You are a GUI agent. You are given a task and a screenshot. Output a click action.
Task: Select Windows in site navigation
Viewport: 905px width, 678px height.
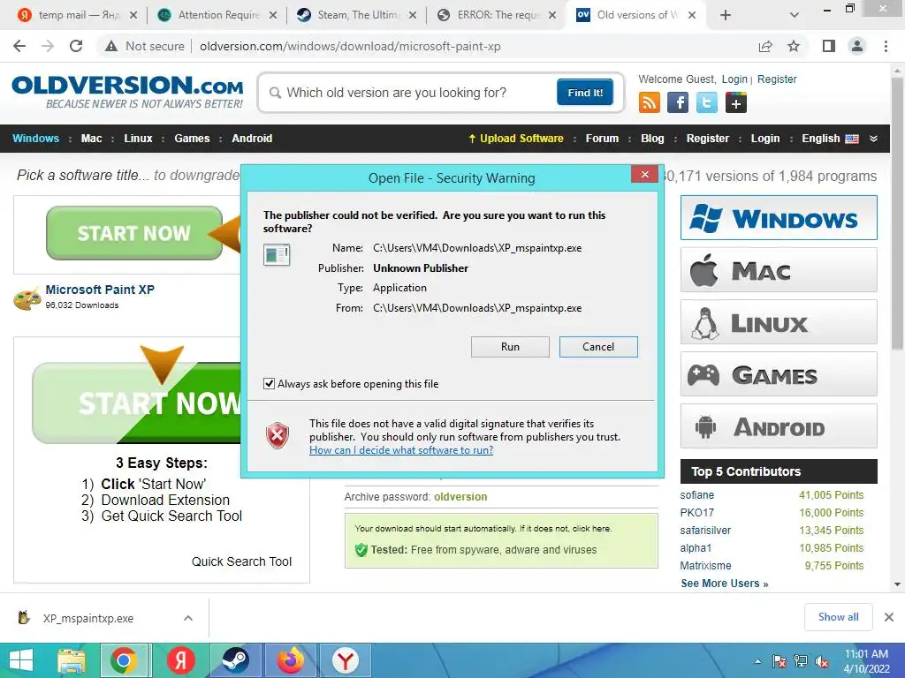click(35, 139)
